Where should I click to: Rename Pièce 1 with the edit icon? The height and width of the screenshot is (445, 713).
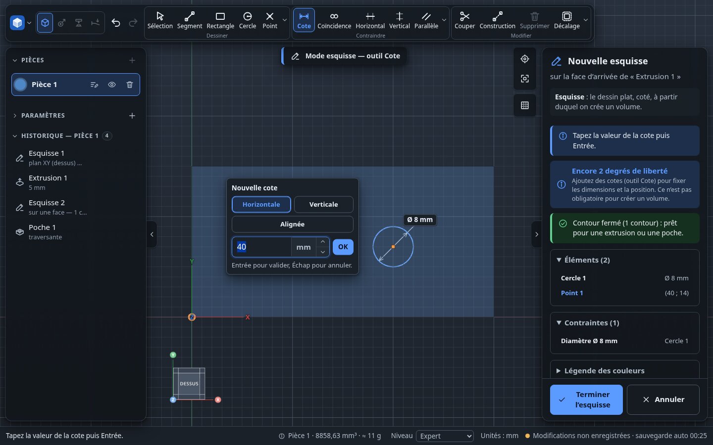point(94,85)
